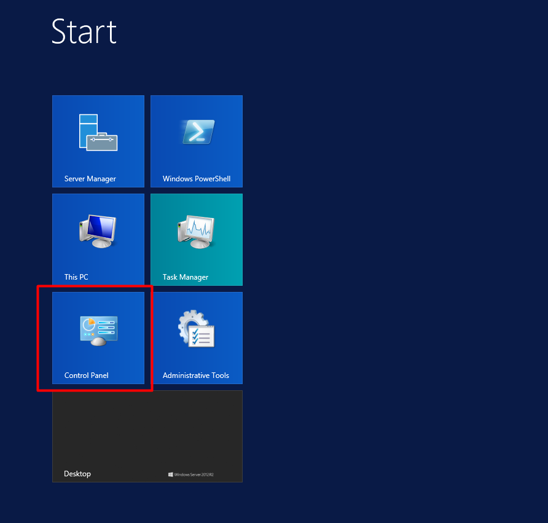Open the Server Manager tile
Image resolution: width=548 pixels, height=523 pixels.
click(x=98, y=141)
